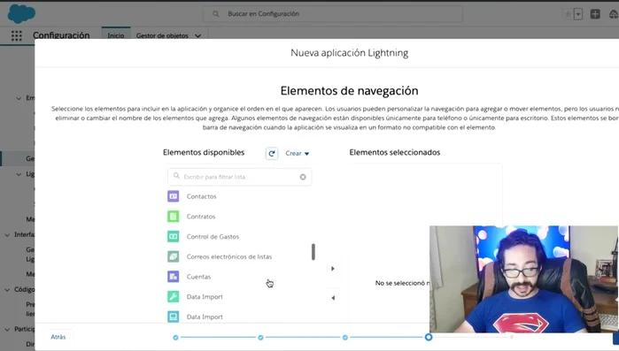Screen dimensions: 619x351
Task: Open the favorites list dropdown arrow
Action: (578, 14)
